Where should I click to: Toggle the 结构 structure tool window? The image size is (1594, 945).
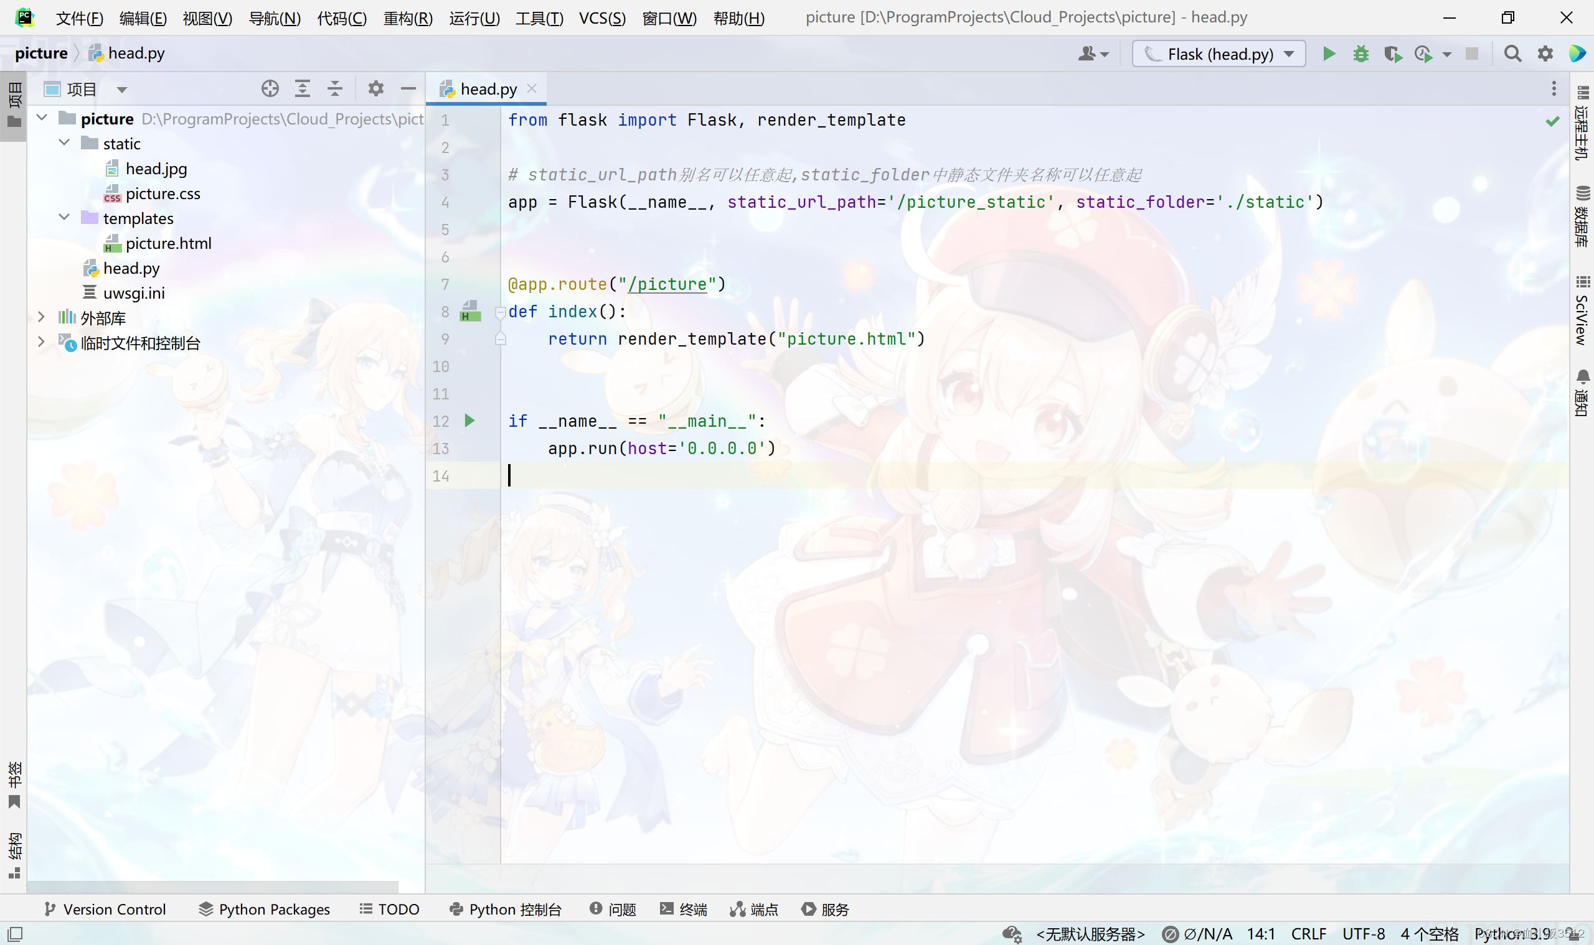pyautogui.click(x=14, y=854)
